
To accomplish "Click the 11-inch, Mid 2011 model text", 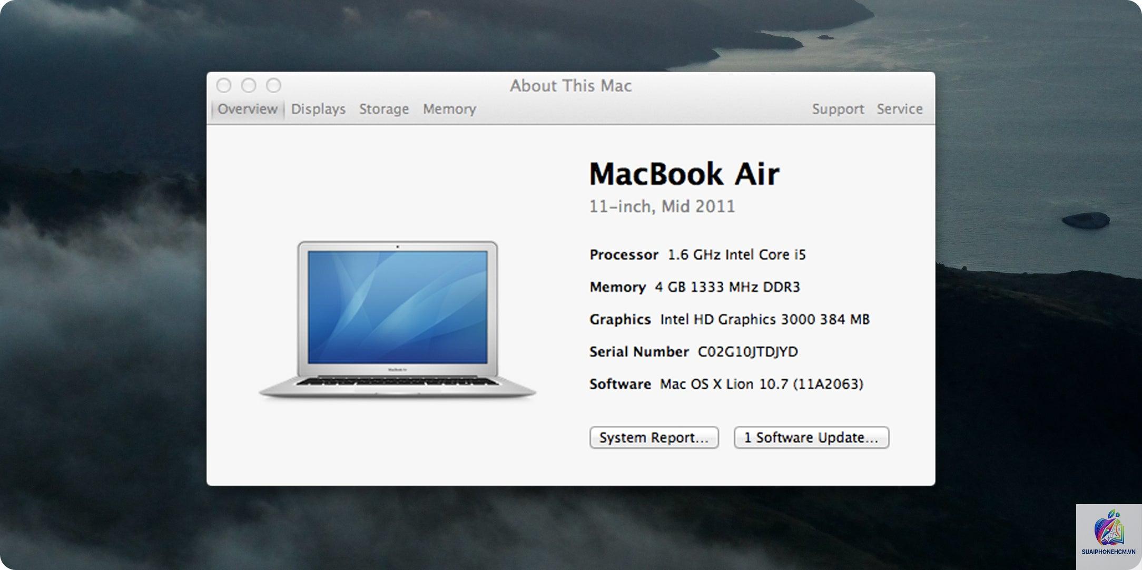I will (x=662, y=206).
